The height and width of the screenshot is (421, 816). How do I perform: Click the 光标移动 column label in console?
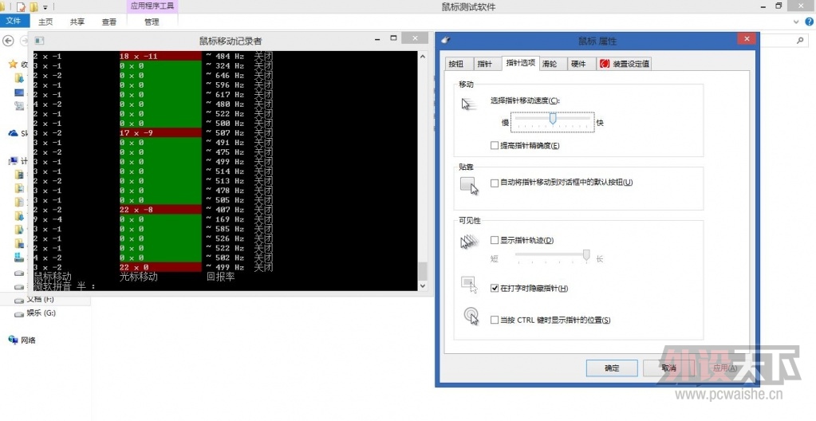coord(139,277)
